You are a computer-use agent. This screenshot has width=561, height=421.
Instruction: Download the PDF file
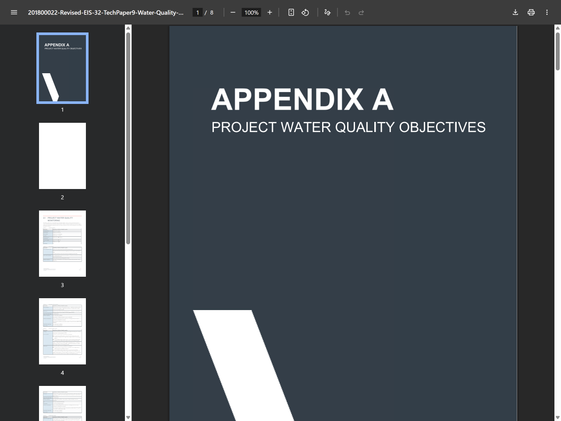click(x=515, y=12)
